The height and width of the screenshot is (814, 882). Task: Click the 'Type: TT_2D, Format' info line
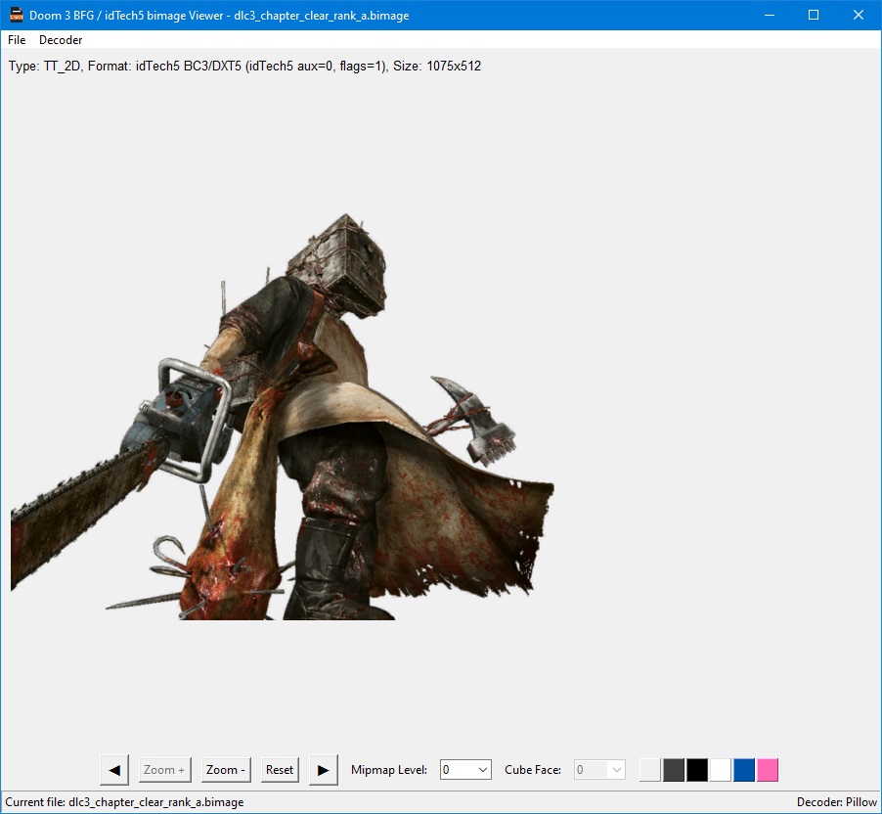(244, 66)
